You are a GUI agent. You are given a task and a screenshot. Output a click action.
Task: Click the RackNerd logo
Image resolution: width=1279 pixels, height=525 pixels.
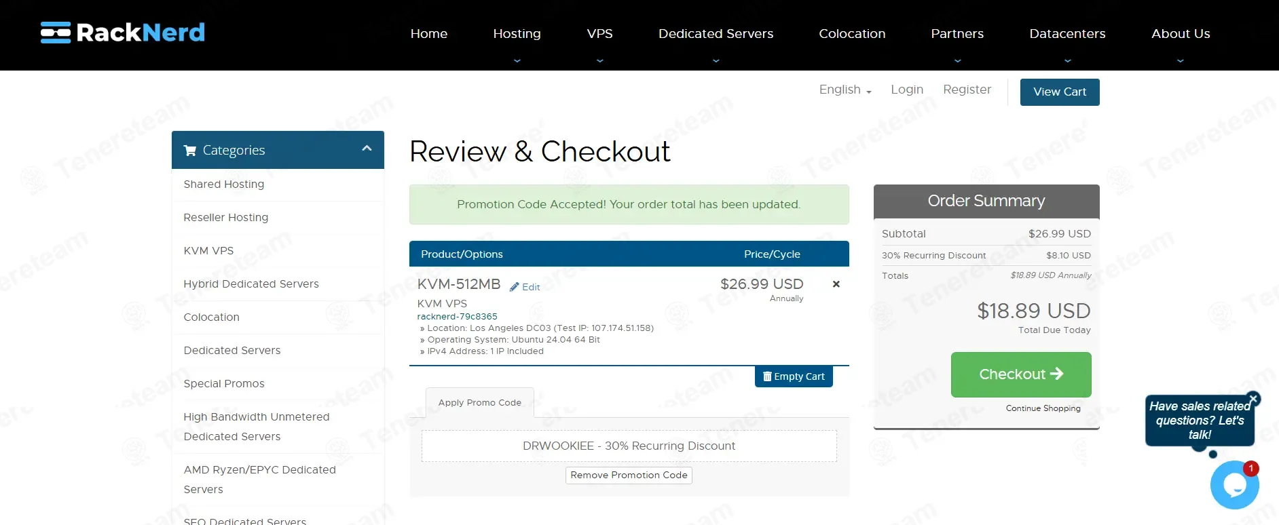[x=123, y=33]
